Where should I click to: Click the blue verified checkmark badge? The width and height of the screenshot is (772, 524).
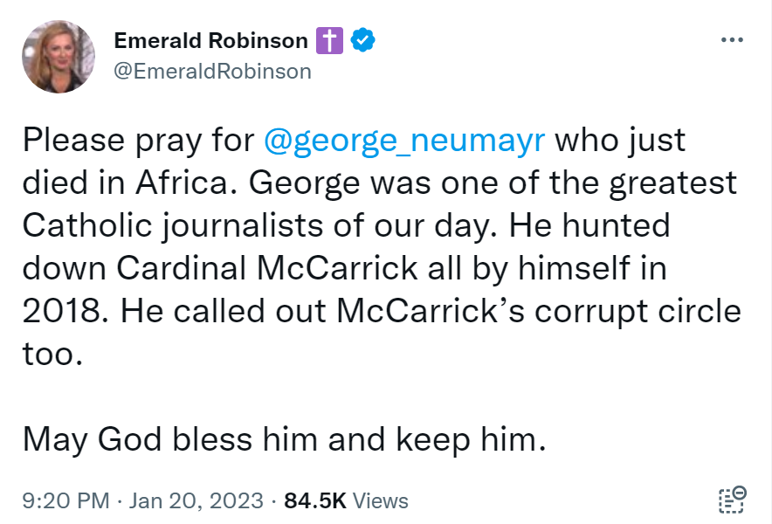pyautogui.click(x=363, y=40)
